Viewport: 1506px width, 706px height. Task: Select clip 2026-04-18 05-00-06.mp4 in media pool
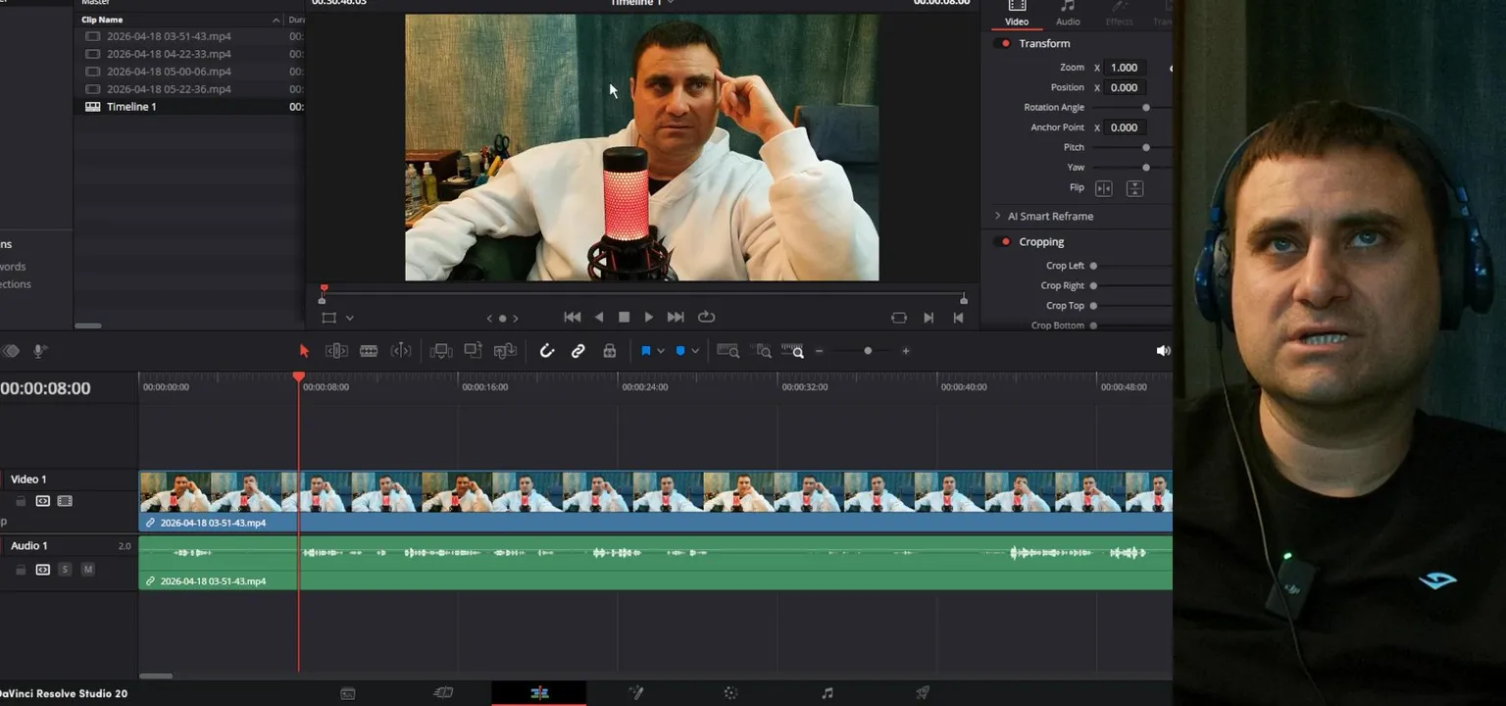coord(169,72)
